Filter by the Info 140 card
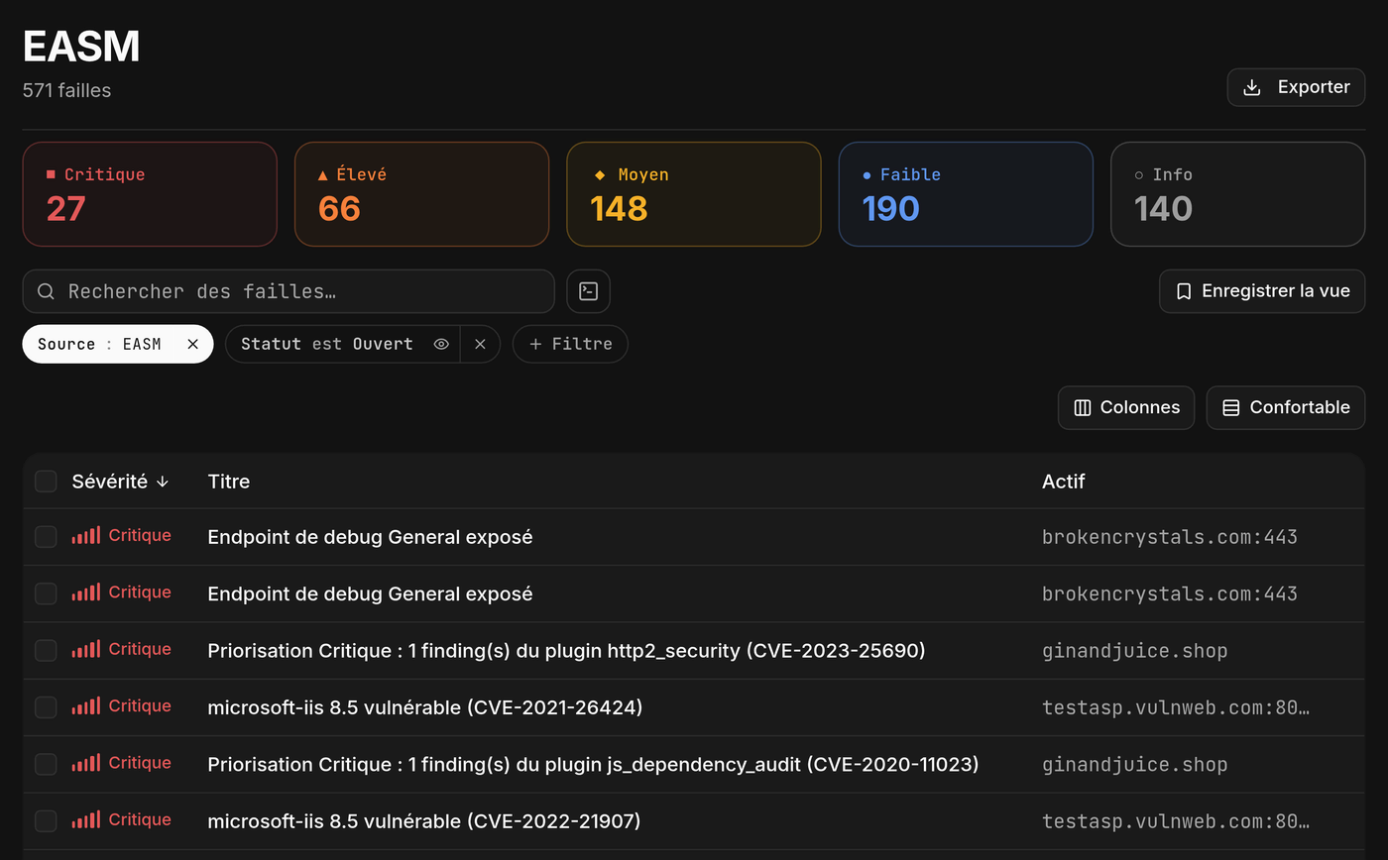Viewport: 1388px width, 860px height. click(1238, 194)
